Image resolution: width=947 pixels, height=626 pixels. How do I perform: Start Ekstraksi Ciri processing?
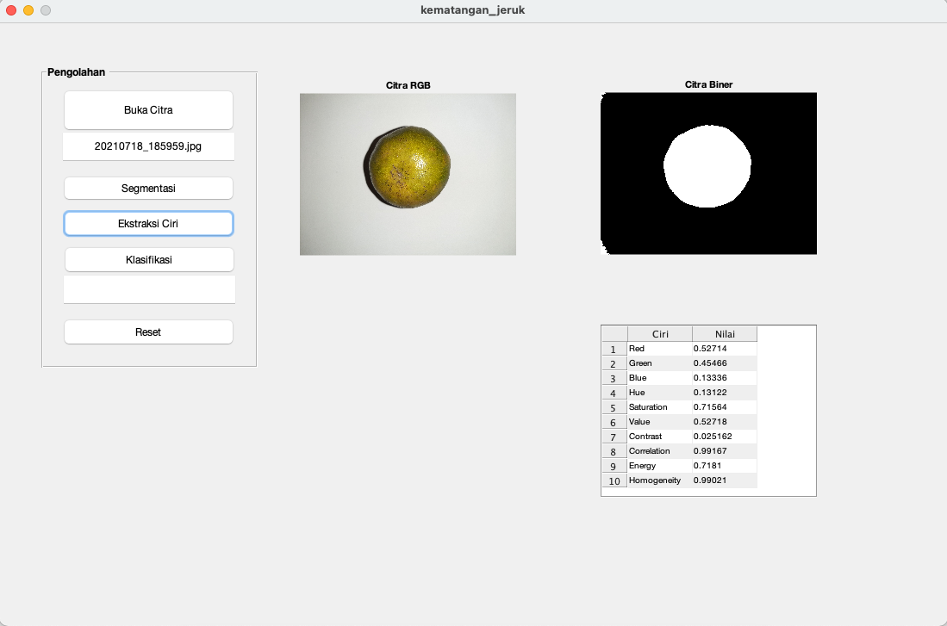pos(148,223)
